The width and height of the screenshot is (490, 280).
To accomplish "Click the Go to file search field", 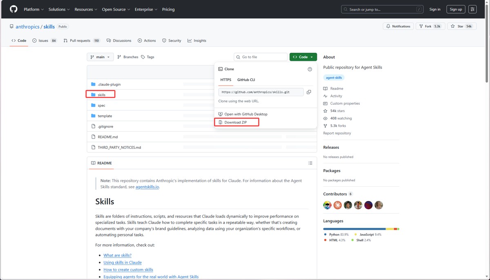I will pyautogui.click(x=261, y=57).
